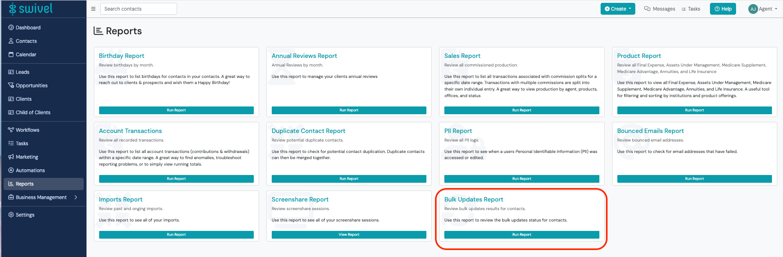
Task: Run the Annual Reviews Report
Action: pyautogui.click(x=349, y=110)
